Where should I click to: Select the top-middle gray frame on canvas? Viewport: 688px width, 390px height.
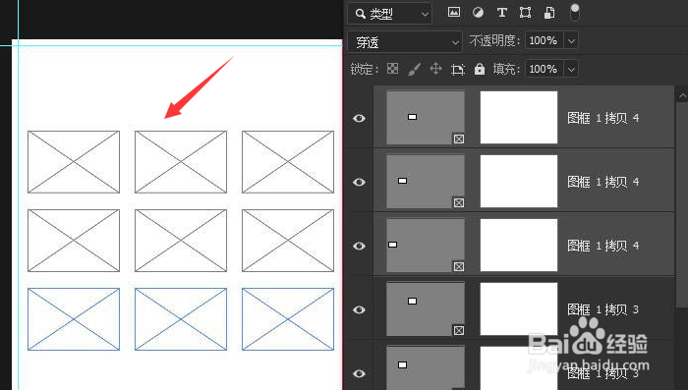click(x=181, y=162)
